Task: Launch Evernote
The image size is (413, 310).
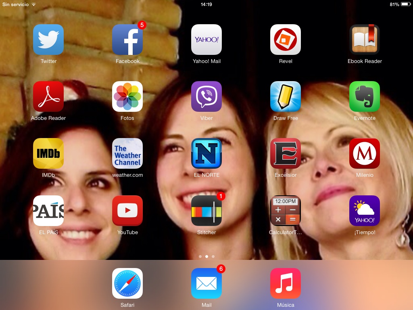Action: 365,96
